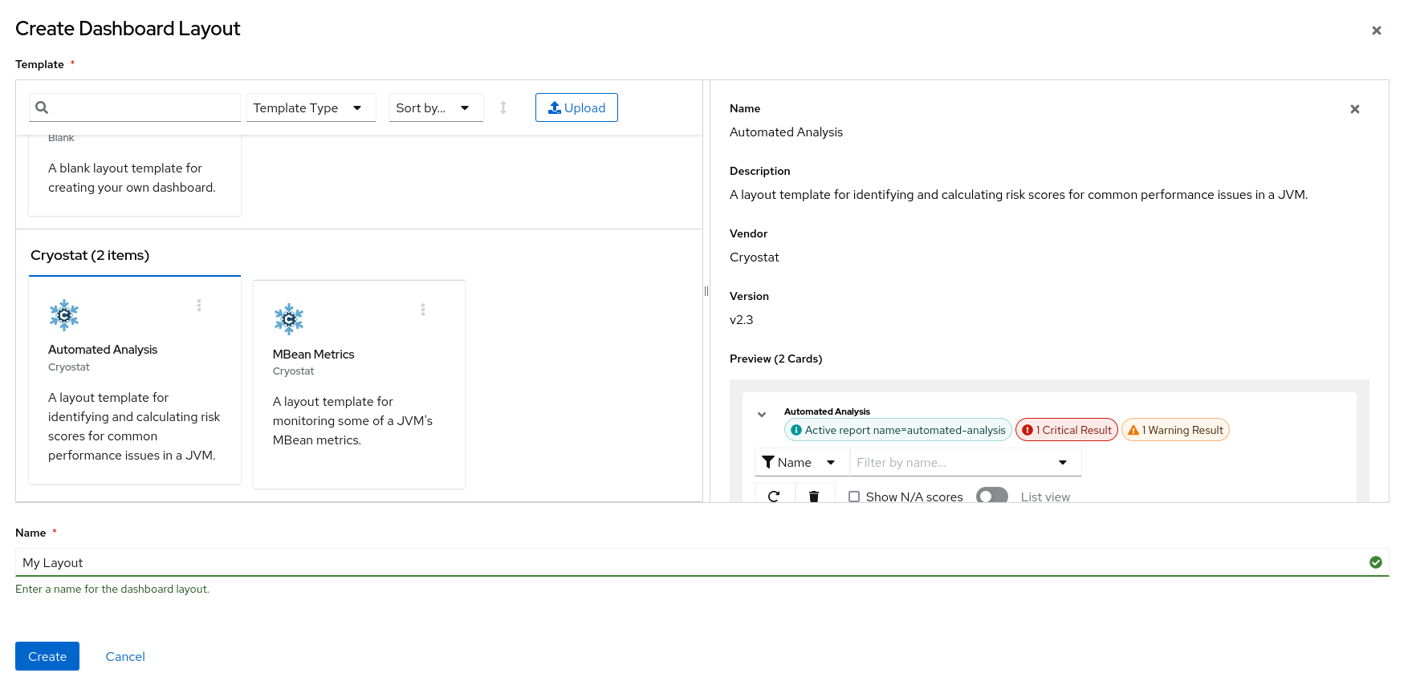The height and width of the screenshot is (685, 1408).
Task: Toggle the List view switch
Action: click(x=991, y=497)
